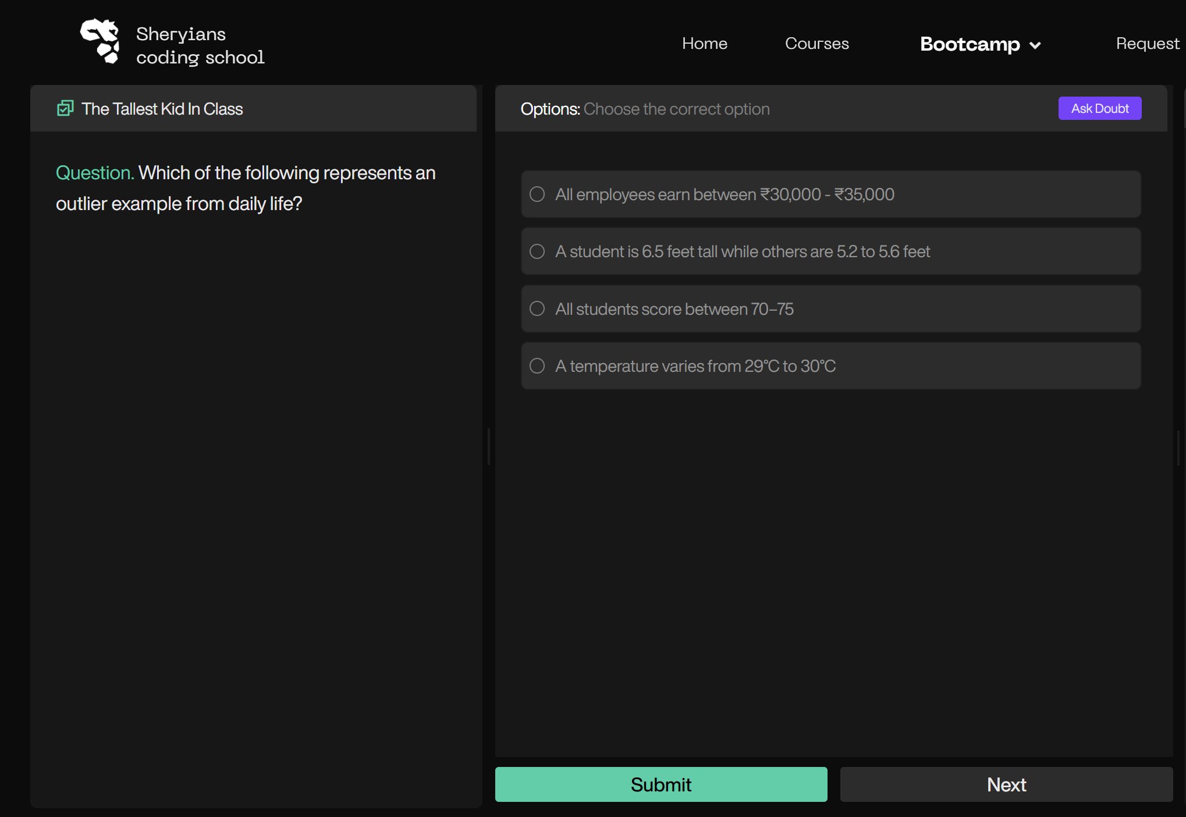Click the panel divider resize handle
The image size is (1186, 817).
click(x=489, y=446)
